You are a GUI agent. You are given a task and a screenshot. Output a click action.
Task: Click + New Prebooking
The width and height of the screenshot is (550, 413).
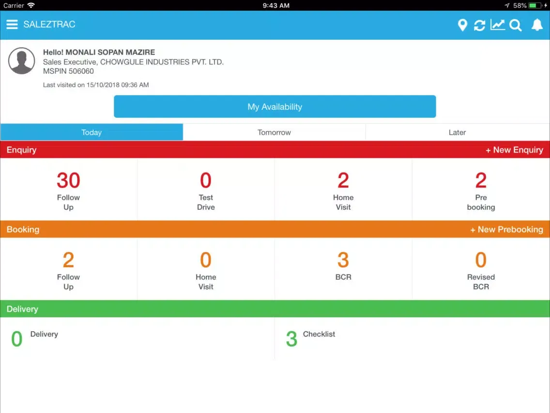(x=506, y=229)
